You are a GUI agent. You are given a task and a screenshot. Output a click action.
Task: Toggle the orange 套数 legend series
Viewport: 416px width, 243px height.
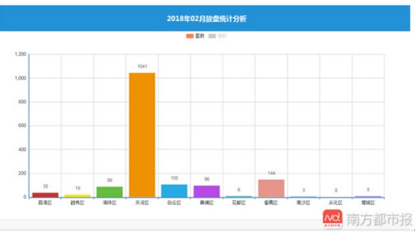pos(195,36)
